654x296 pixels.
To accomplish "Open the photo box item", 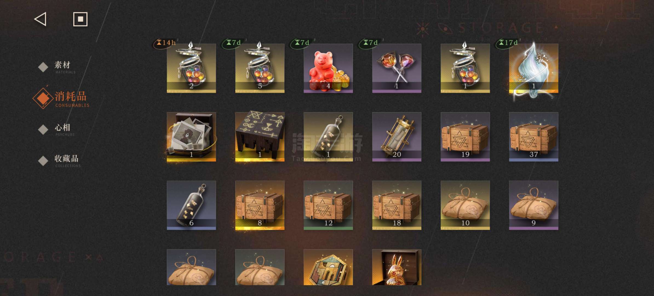I will [x=191, y=136].
